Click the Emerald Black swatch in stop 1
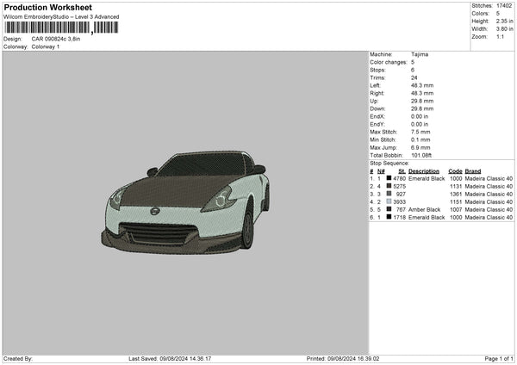Screen dimensions: 517x365 [389, 178]
